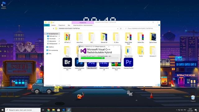The width and height of the screenshot is (199, 112).
Task: Click the taskbar clock and date
Action: tap(190, 110)
